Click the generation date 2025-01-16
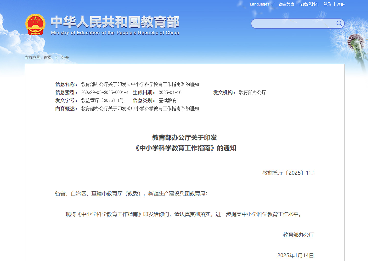 (x=170, y=93)
